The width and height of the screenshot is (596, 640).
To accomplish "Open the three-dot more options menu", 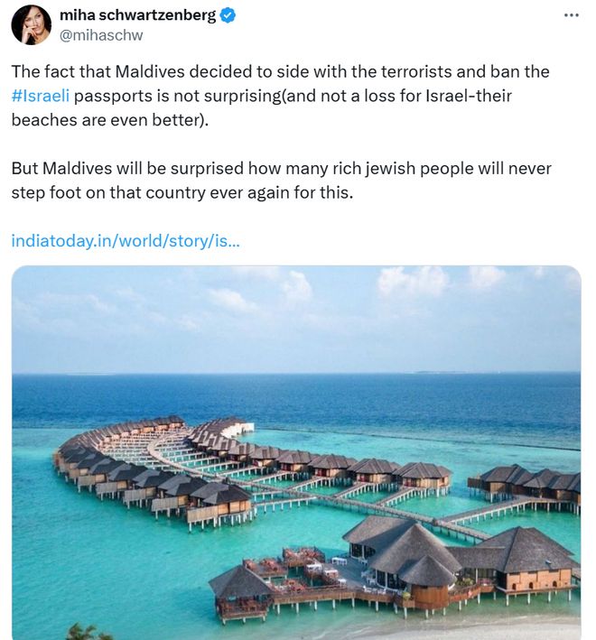I will (x=571, y=15).
